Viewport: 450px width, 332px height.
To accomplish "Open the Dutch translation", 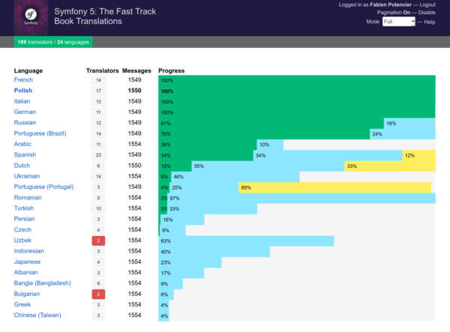I will click(22, 166).
